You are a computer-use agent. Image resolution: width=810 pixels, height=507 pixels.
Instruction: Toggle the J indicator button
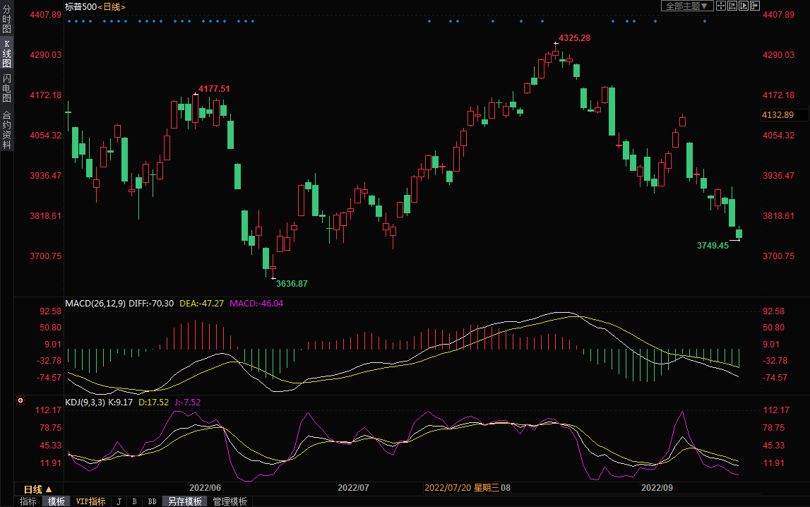119,501
